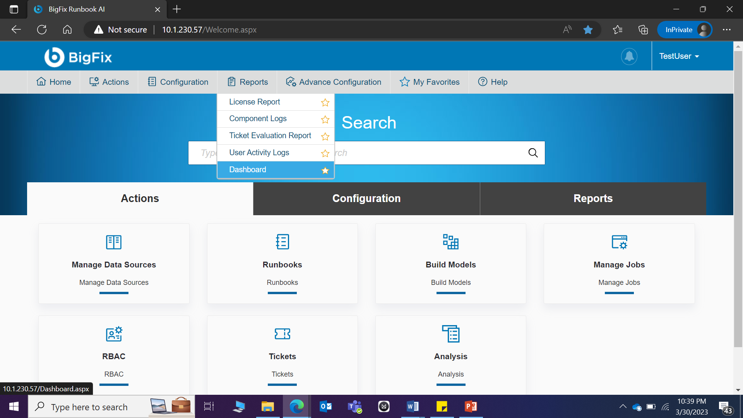Open the RBAC card icon
This screenshot has width=743, height=418.
pos(114,334)
